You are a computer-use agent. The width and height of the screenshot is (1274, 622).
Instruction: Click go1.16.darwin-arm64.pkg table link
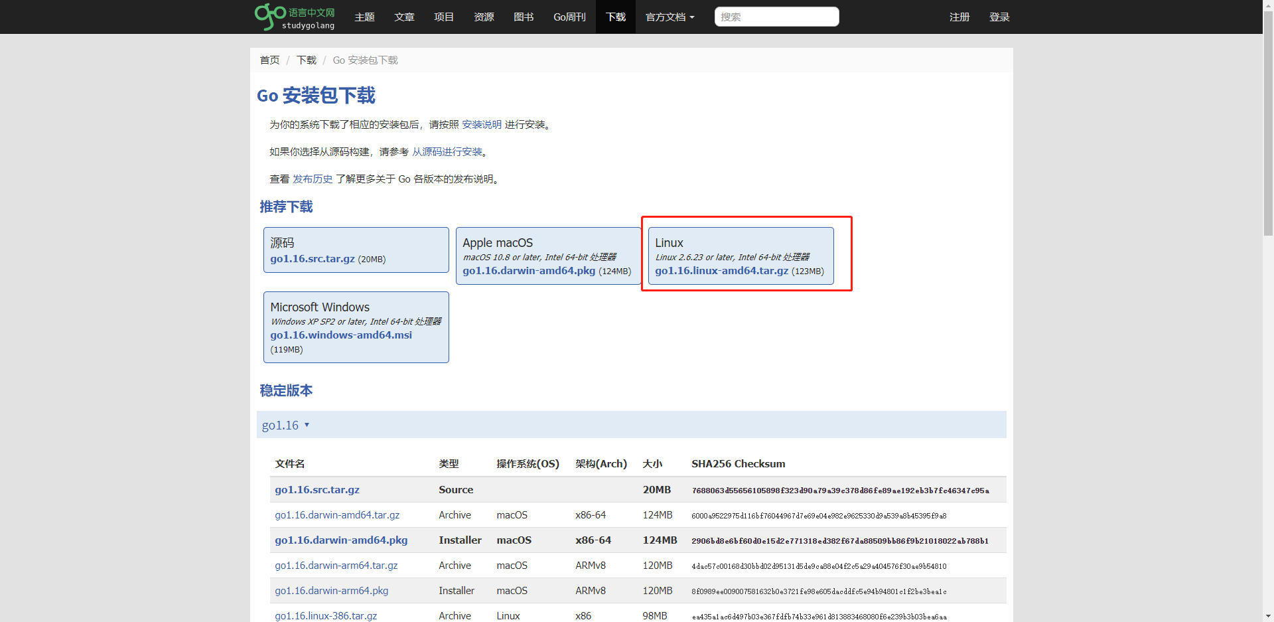click(x=332, y=590)
